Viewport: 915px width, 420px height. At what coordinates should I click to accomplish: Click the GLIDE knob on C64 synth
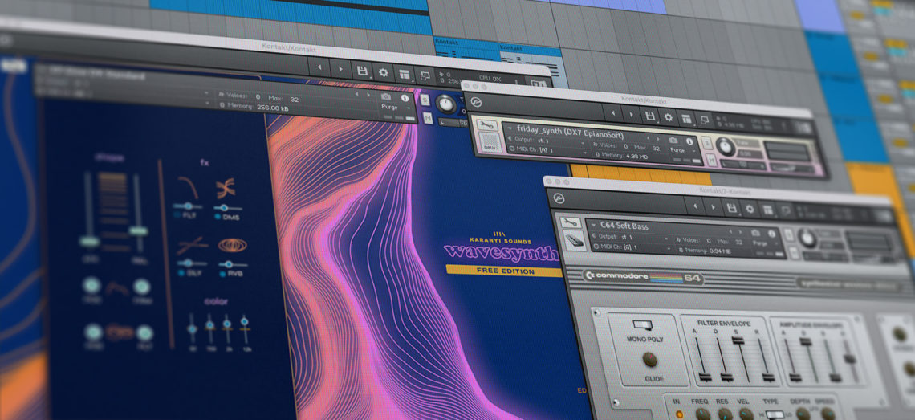tap(649, 359)
